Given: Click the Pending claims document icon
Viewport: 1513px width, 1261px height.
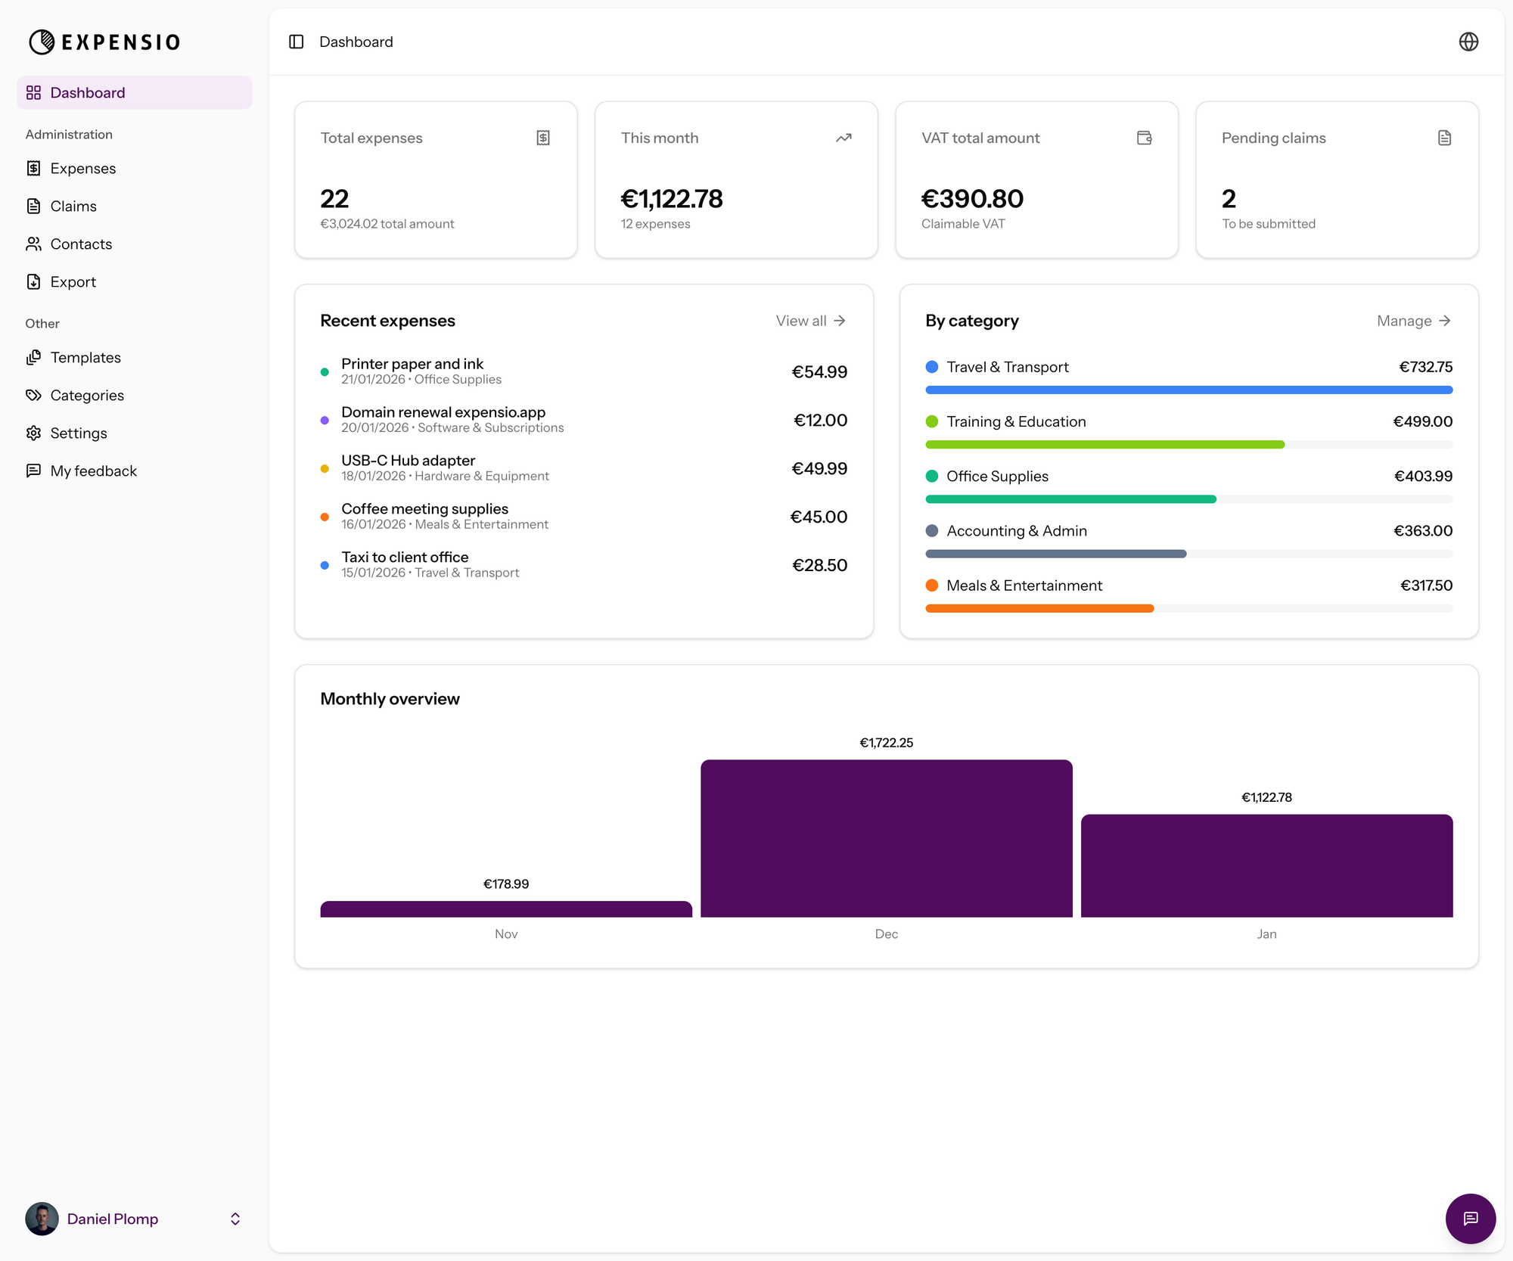Looking at the screenshot, I should 1444,138.
